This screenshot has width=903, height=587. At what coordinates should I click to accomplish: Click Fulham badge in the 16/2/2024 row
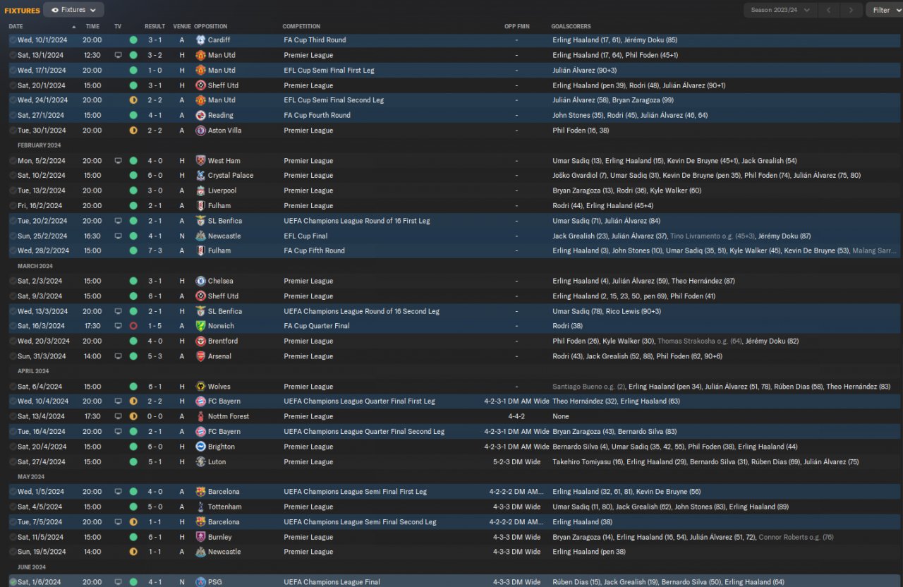tap(200, 206)
